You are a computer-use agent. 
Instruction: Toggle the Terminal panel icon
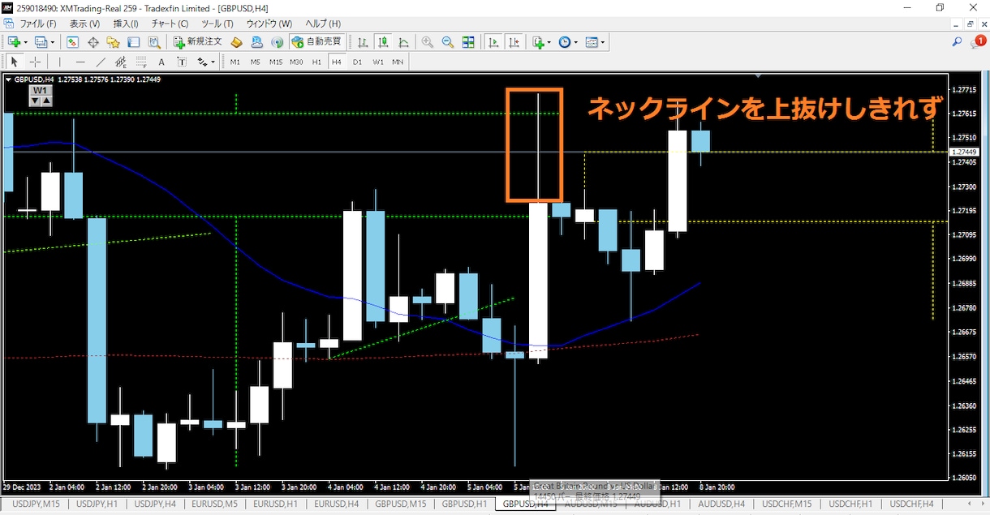134,42
